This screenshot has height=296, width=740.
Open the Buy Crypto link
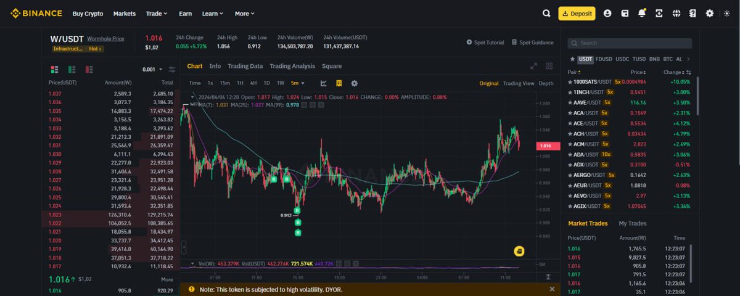88,13
